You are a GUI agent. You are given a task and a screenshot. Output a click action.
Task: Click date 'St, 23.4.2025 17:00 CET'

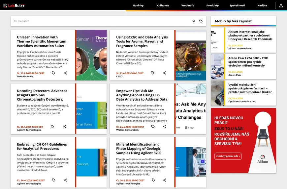tap(30, 127)
